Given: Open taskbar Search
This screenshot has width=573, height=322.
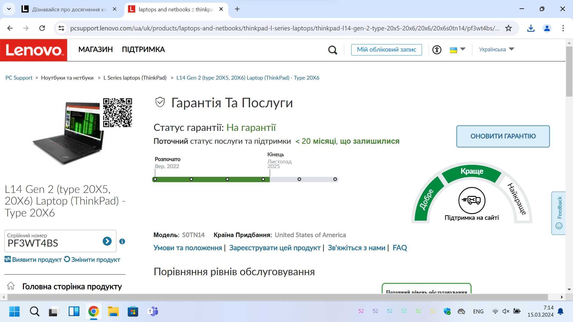Looking at the screenshot, I should 34,312.
